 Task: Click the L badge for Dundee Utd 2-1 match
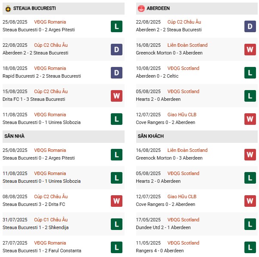[x=250, y=224]
